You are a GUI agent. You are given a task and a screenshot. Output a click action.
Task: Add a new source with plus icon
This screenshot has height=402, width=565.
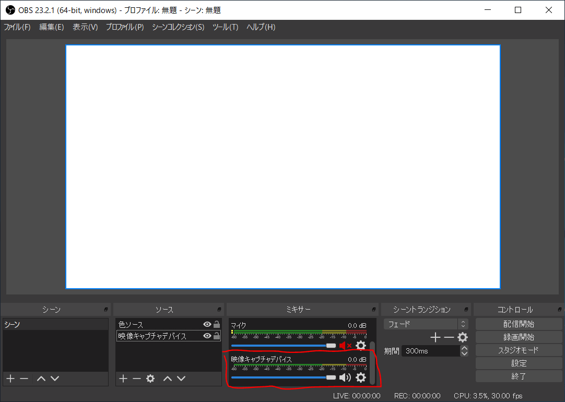click(123, 379)
